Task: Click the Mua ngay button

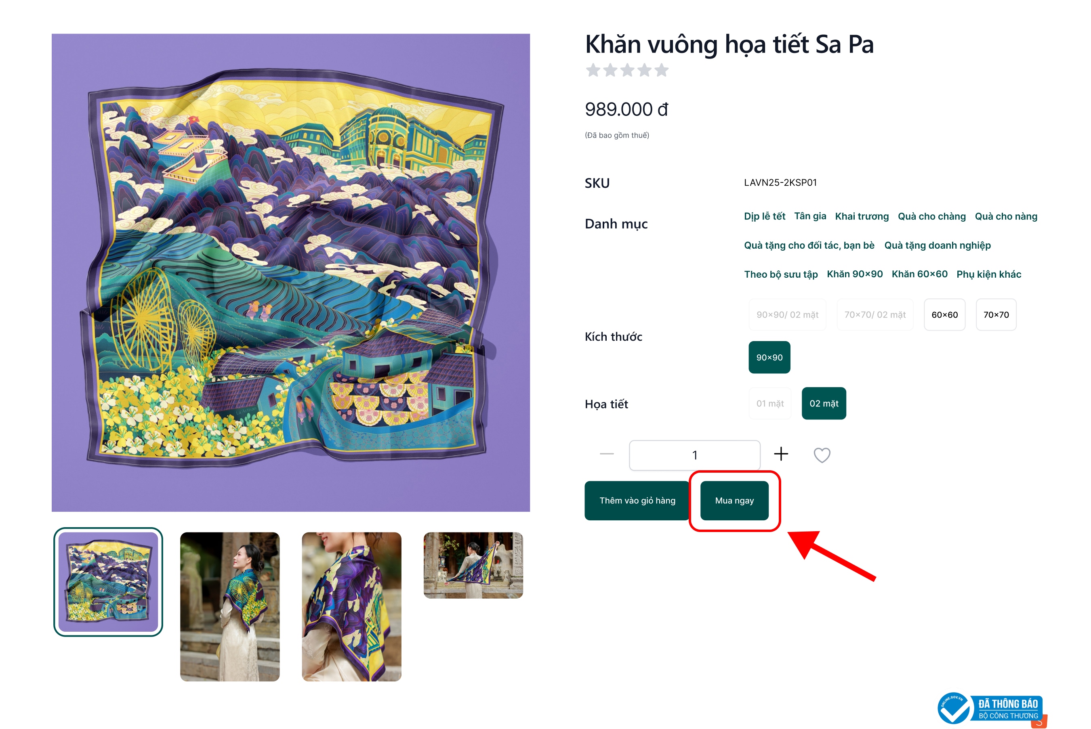Action: click(x=734, y=501)
